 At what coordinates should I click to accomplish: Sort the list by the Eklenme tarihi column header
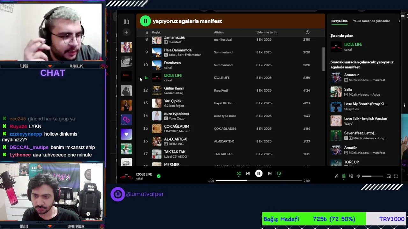pyautogui.click(x=267, y=32)
